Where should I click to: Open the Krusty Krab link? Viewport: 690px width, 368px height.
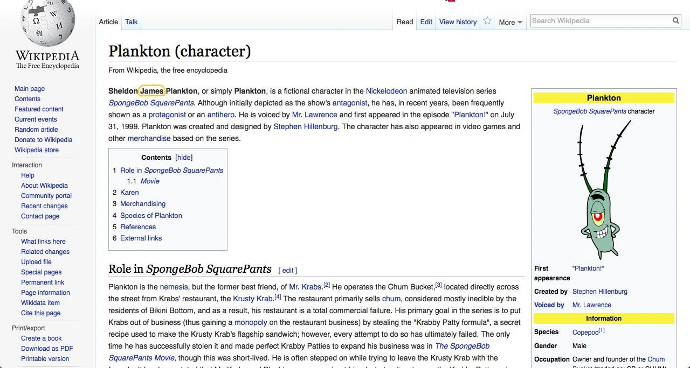click(x=252, y=299)
